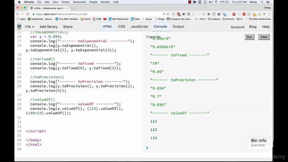Open the Window menu

click(105, 2)
